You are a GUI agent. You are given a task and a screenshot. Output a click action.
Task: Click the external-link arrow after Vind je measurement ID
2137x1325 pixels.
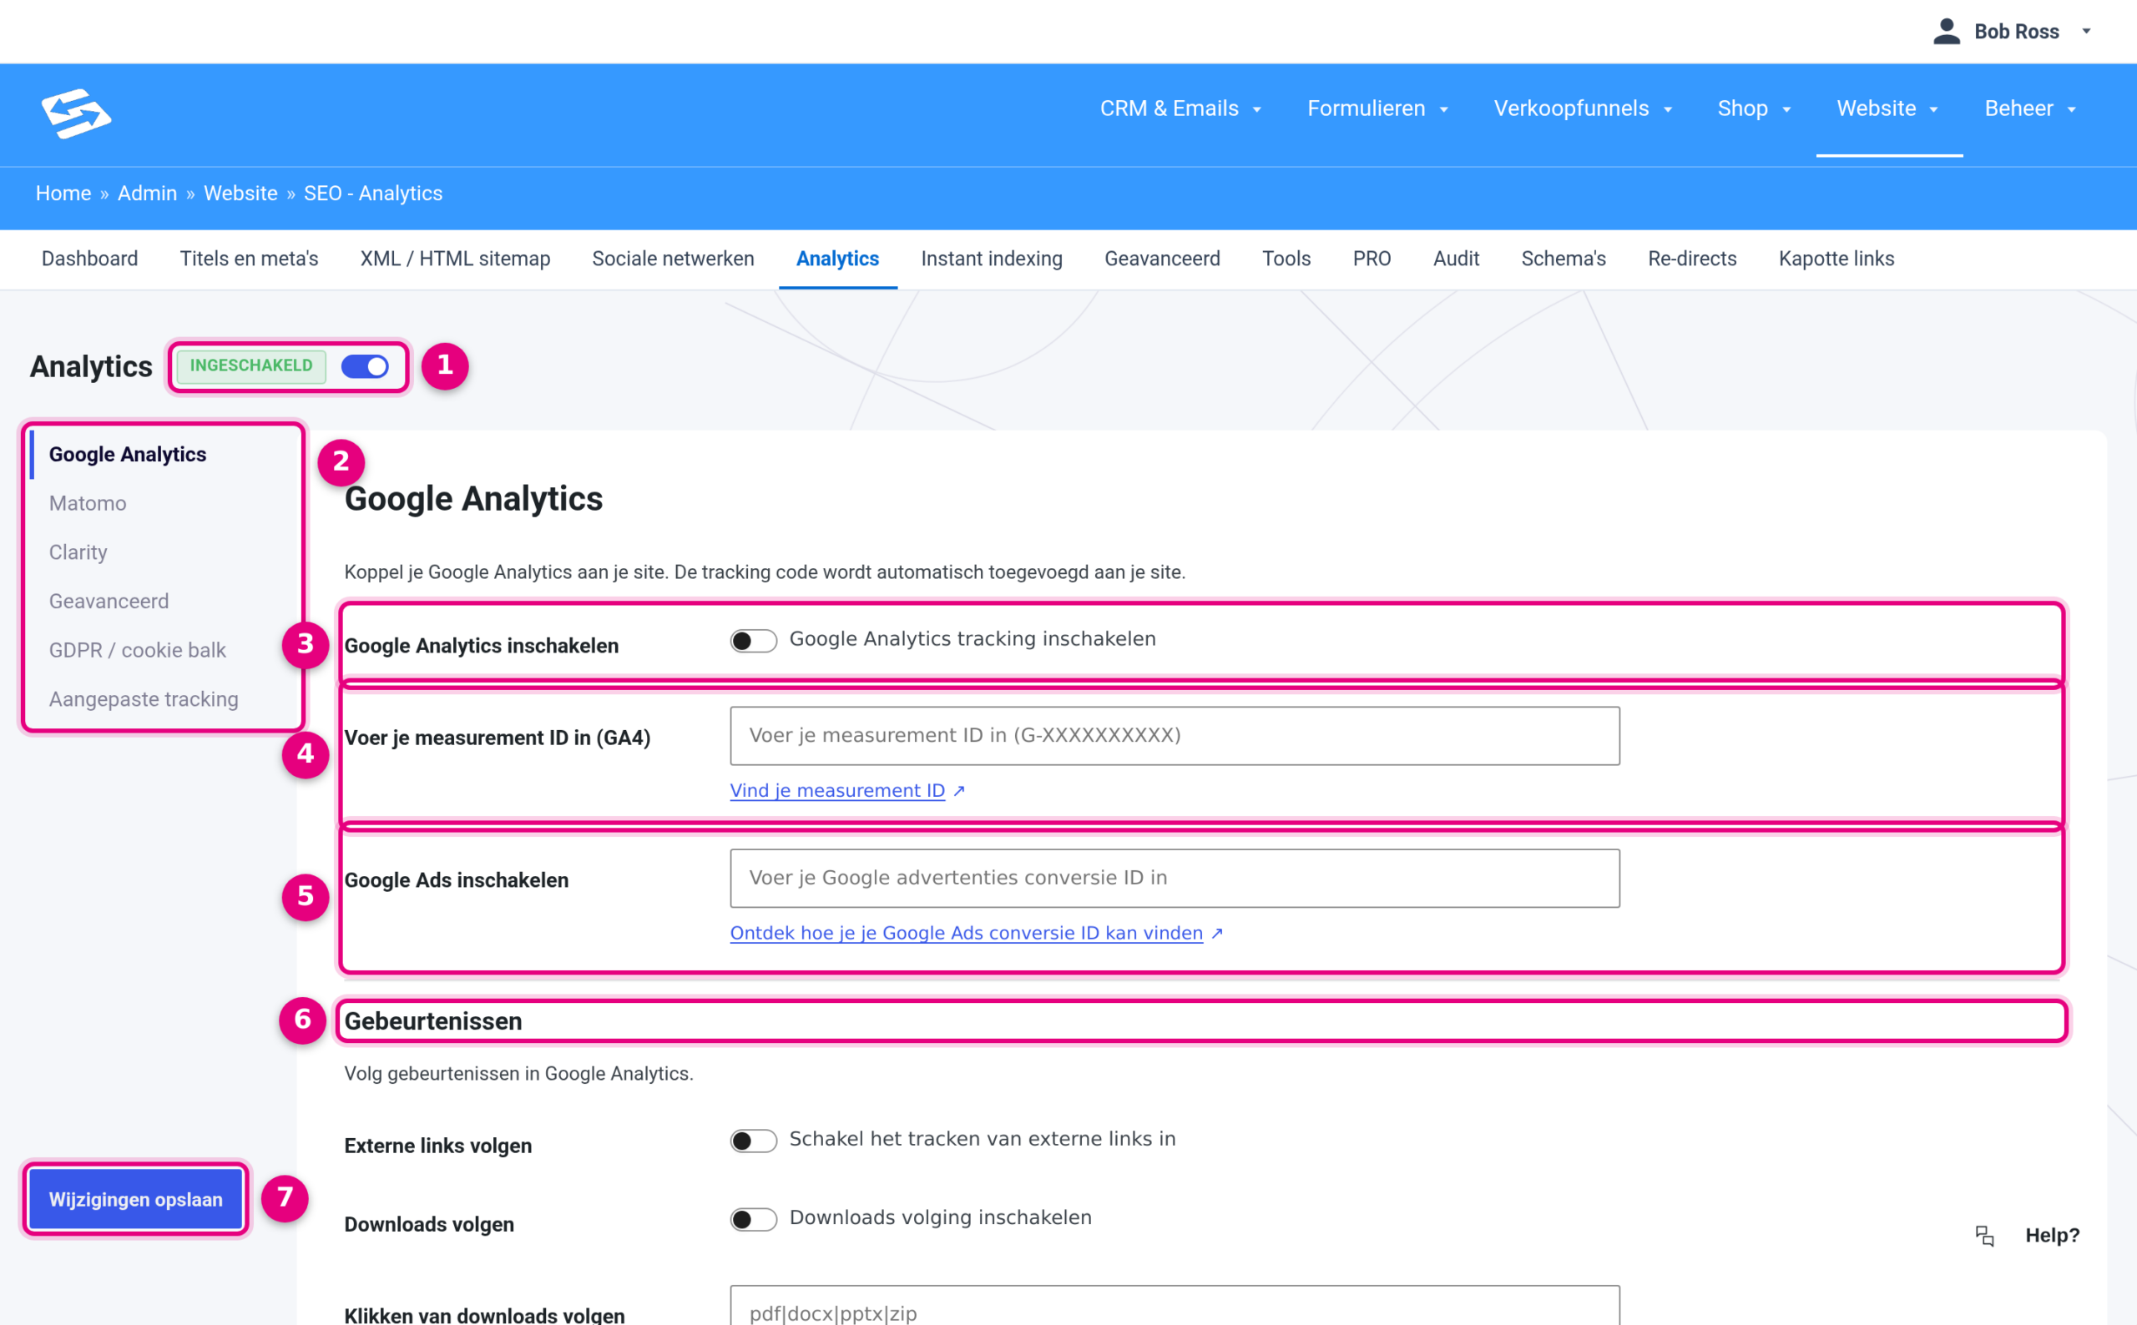[x=959, y=791]
